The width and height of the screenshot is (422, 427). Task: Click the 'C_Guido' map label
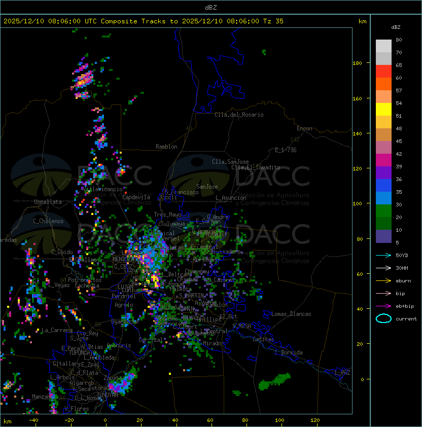[62, 252]
